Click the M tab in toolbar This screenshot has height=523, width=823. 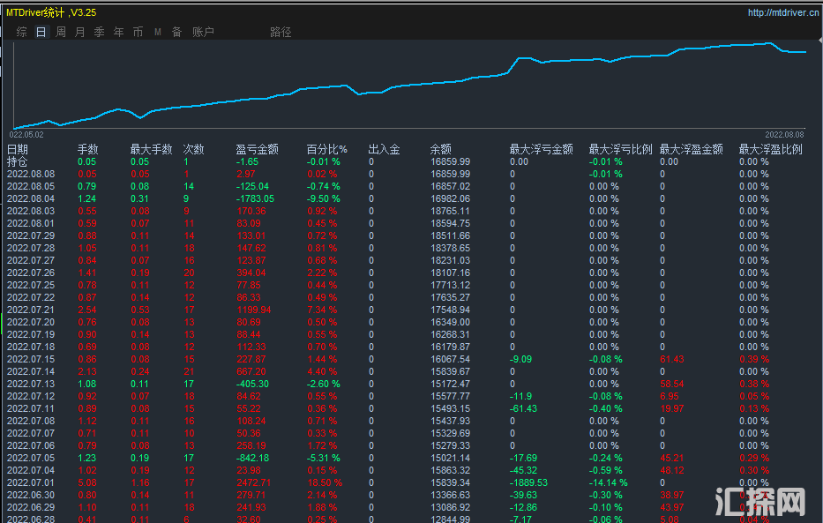158,32
